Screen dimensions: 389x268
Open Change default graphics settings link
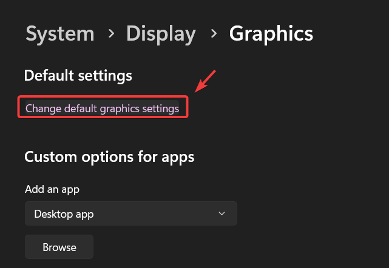pos(102,109)
